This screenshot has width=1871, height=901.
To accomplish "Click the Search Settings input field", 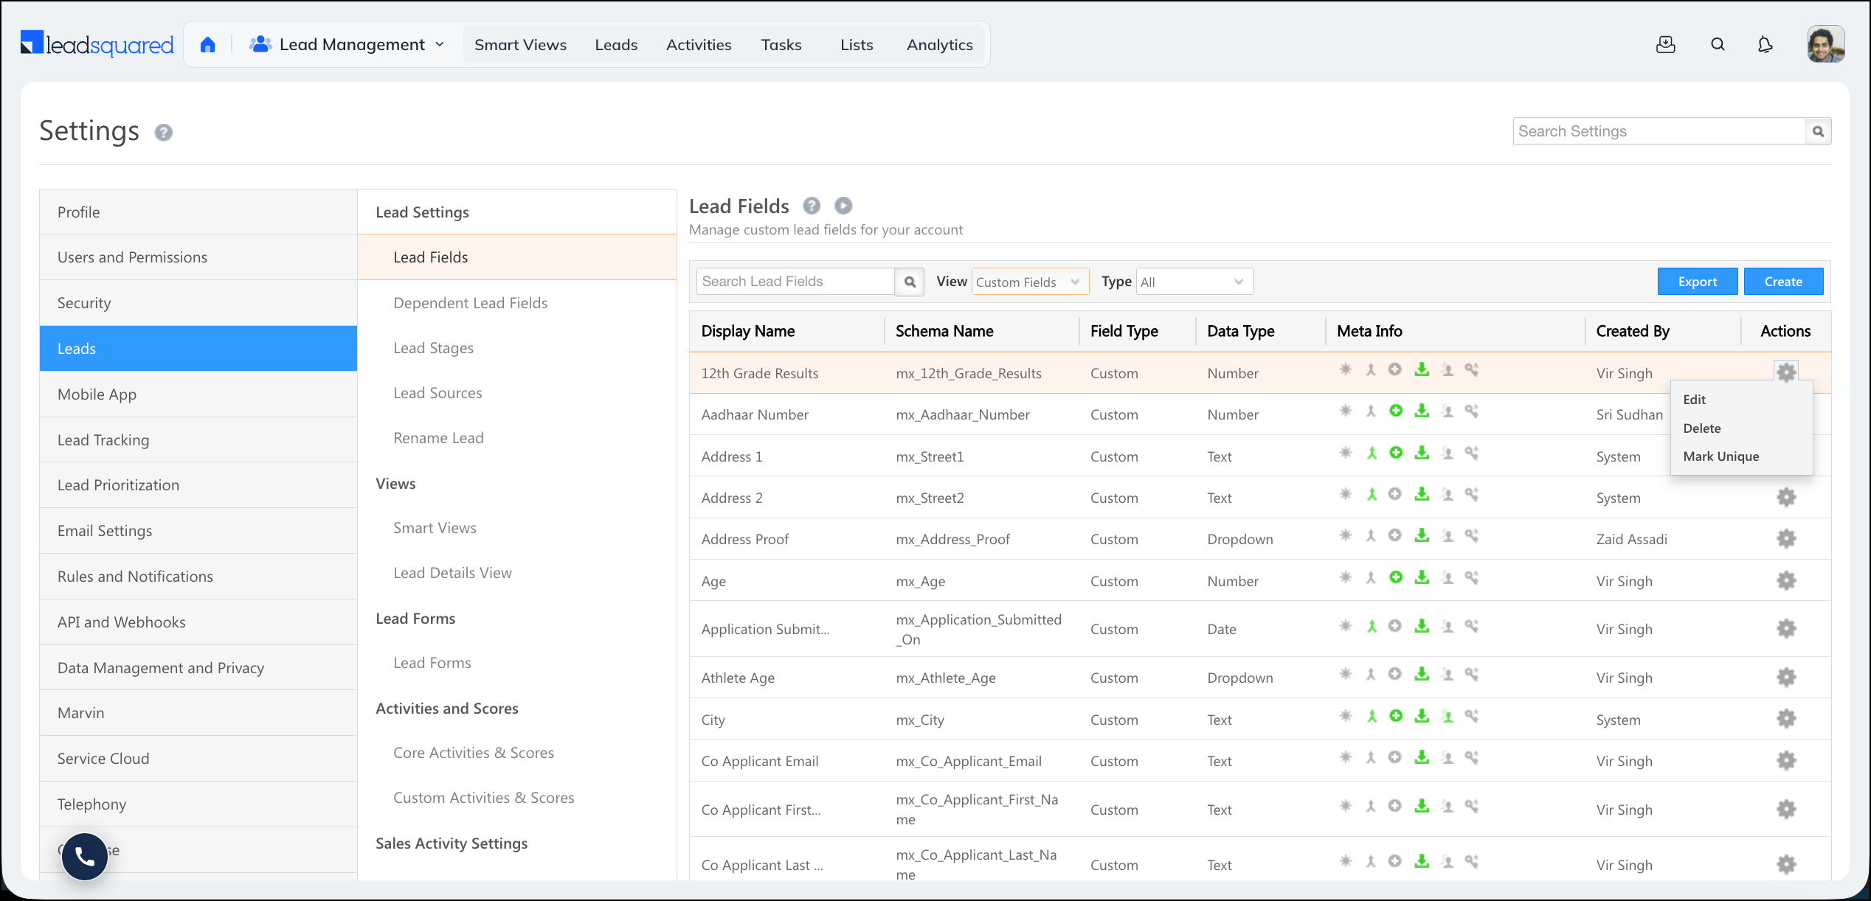I will tap(1659, 131).
